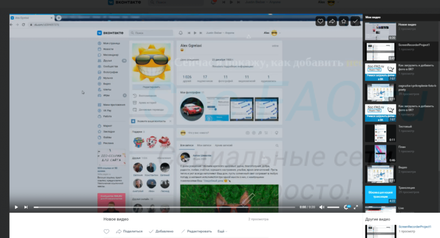The image size is (440, 238).
Task: Click Поделиться below the video
Action: tap(129, 231)
